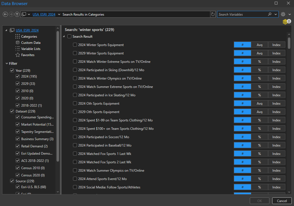Click the search magnifier in Search Variables
Viewport: 294px width, 206px height.
coord(269,14)
